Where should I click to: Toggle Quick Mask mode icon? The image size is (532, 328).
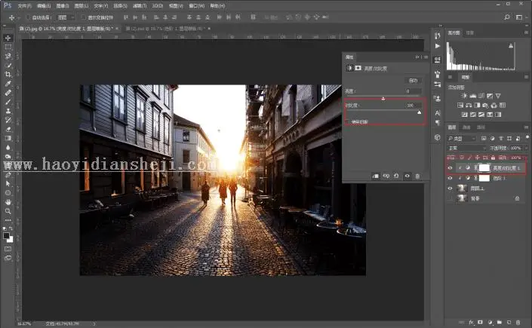8,249
